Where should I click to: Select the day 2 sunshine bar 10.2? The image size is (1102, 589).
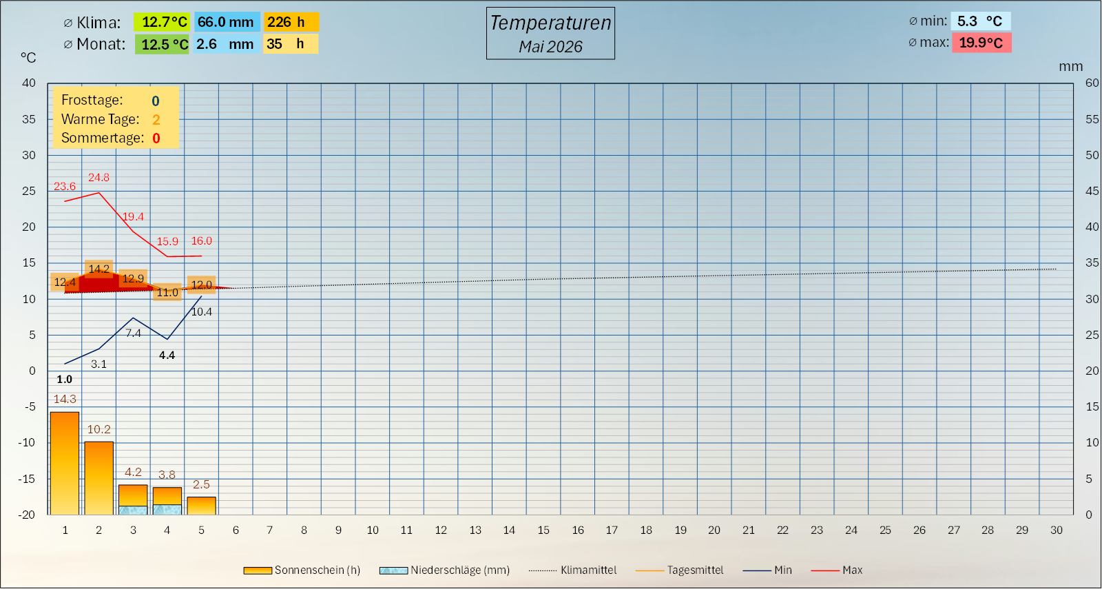click(99, 478)
